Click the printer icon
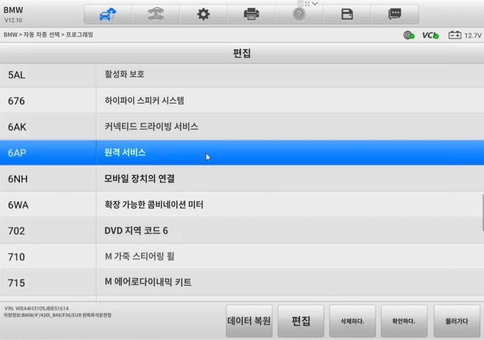This screenshot has width=484, height=340. [x=251, y=14]
